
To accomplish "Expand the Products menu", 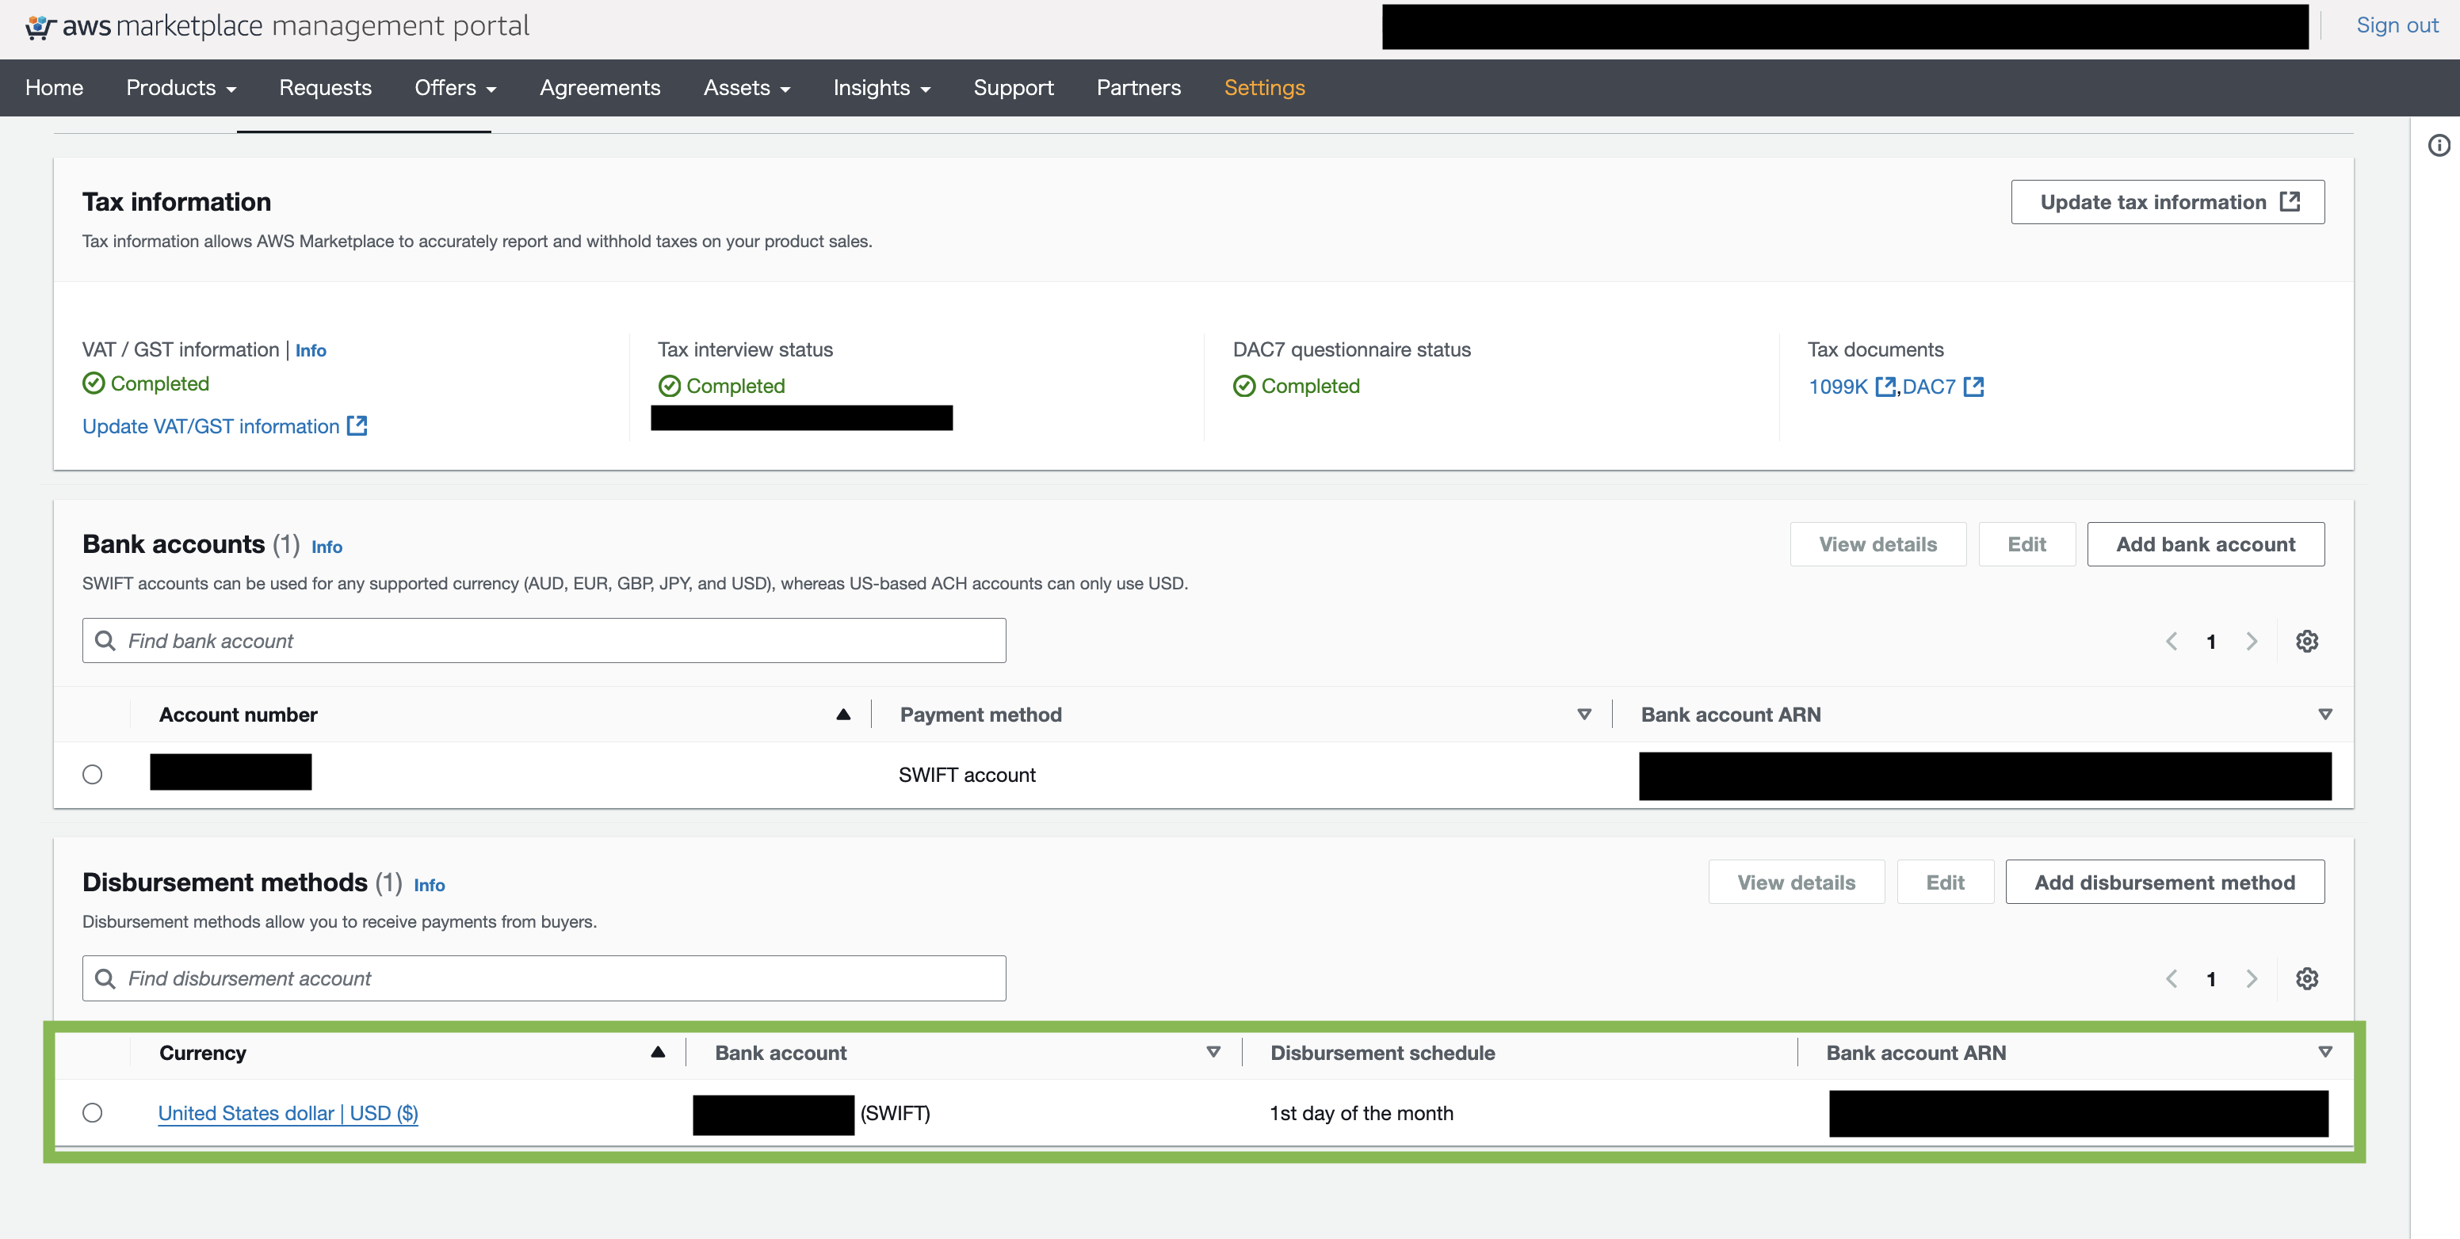I will pyautogui.click(x=181, y=88).
